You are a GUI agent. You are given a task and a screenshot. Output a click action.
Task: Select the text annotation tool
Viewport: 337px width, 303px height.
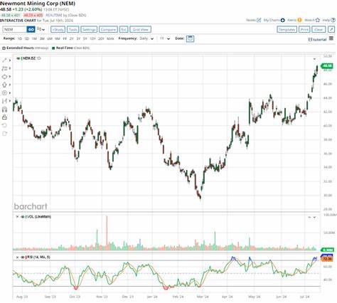point(4,92)
